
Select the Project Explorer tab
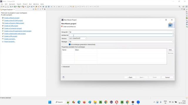point(7,10)
